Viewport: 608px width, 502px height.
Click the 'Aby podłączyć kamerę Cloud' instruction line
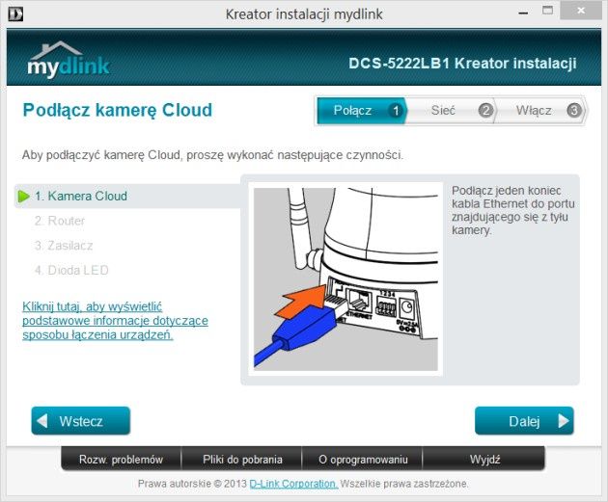coord(212,155)
